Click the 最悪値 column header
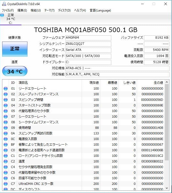The width and height of the screenshot is (172, 193). 109,83
